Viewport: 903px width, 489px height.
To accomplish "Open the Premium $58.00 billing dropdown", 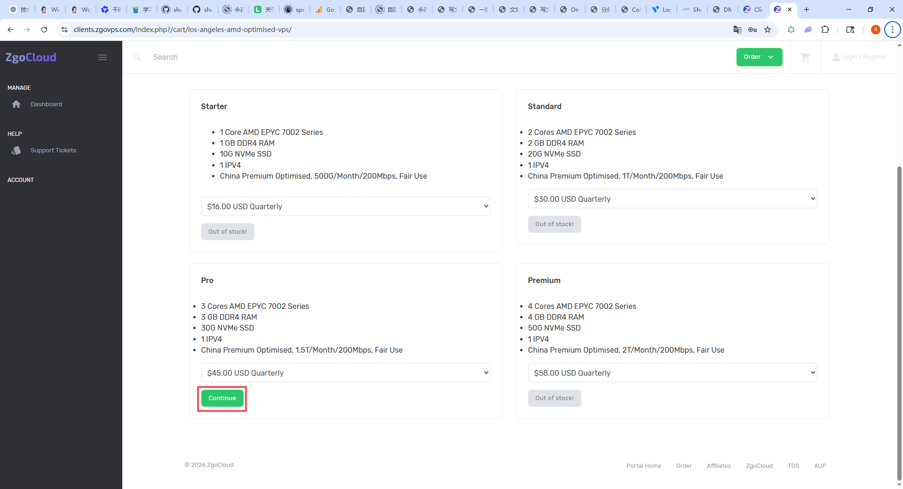I will 673,373.
